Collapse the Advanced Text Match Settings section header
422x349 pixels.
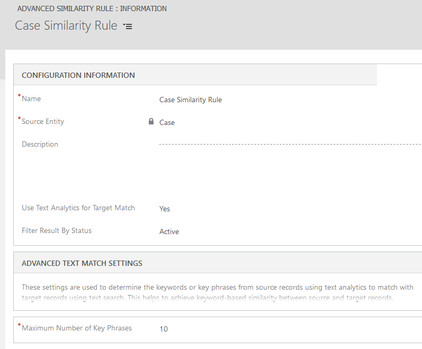[x=82, y=263]
